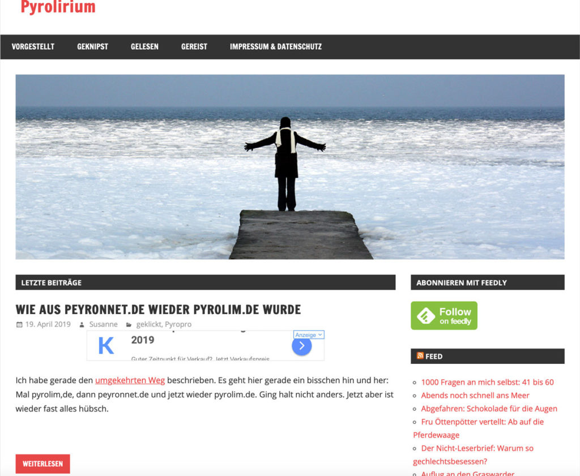Open the Pyropro category link
This screenshot has width=580, height=476.
click(178, 324)
